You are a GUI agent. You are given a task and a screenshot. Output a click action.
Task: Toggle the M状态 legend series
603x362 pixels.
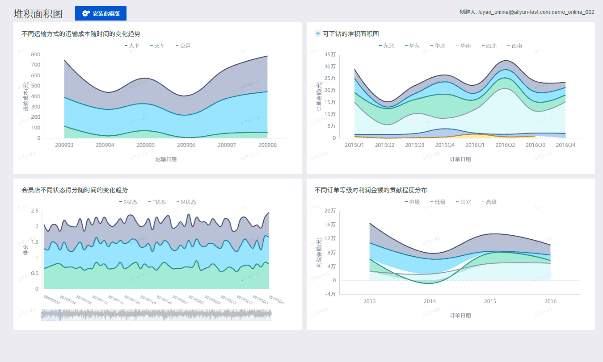tap(186, 202)
